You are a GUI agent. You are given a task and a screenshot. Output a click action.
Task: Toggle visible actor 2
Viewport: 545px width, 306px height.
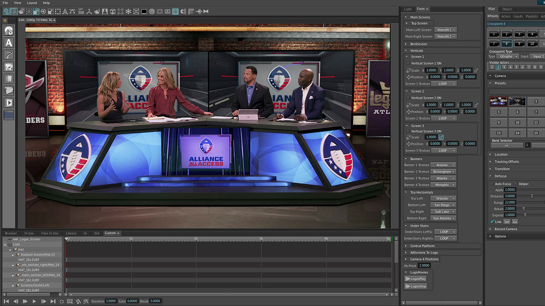click(498, 67)
